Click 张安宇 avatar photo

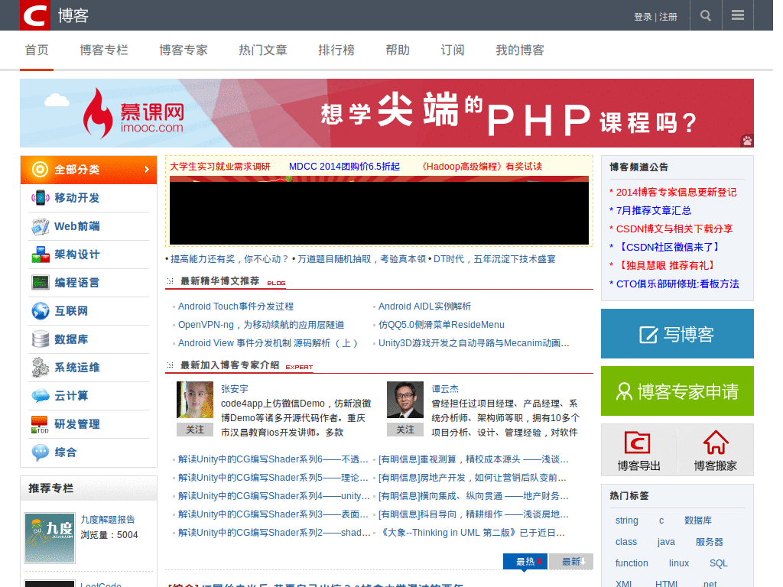(195, 400)
